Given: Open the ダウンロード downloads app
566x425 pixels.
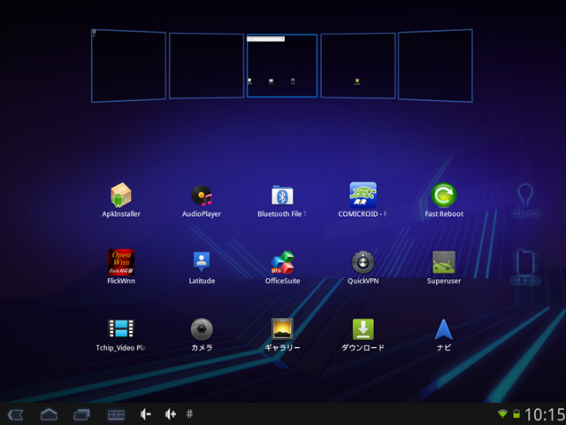Looking at the screenshot, I should pos(363,335).
